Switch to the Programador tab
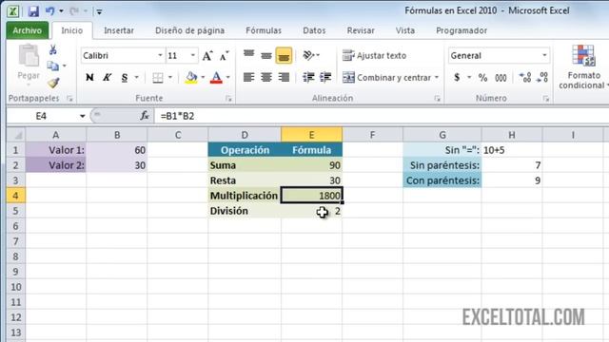The image size is (609, 342). (x=462, y=30)
